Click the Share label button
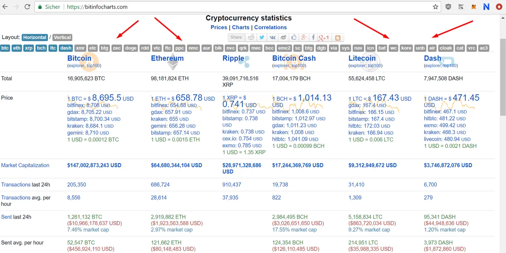 point(236,38)
